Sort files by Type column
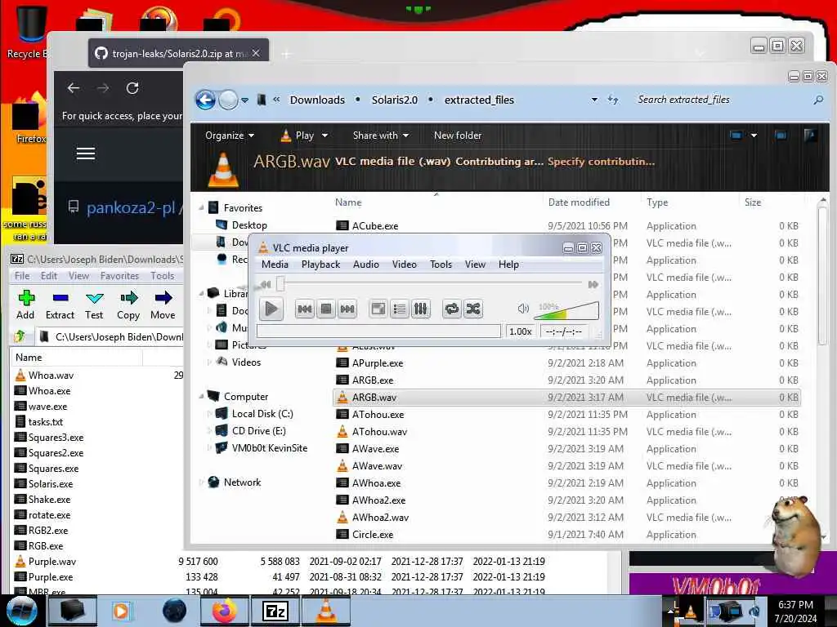This screenshot has height=627, width=837. (657, 202)
